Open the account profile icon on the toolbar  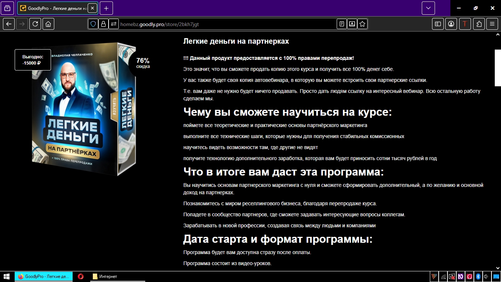pyautogui.click(x=451, y=23)
